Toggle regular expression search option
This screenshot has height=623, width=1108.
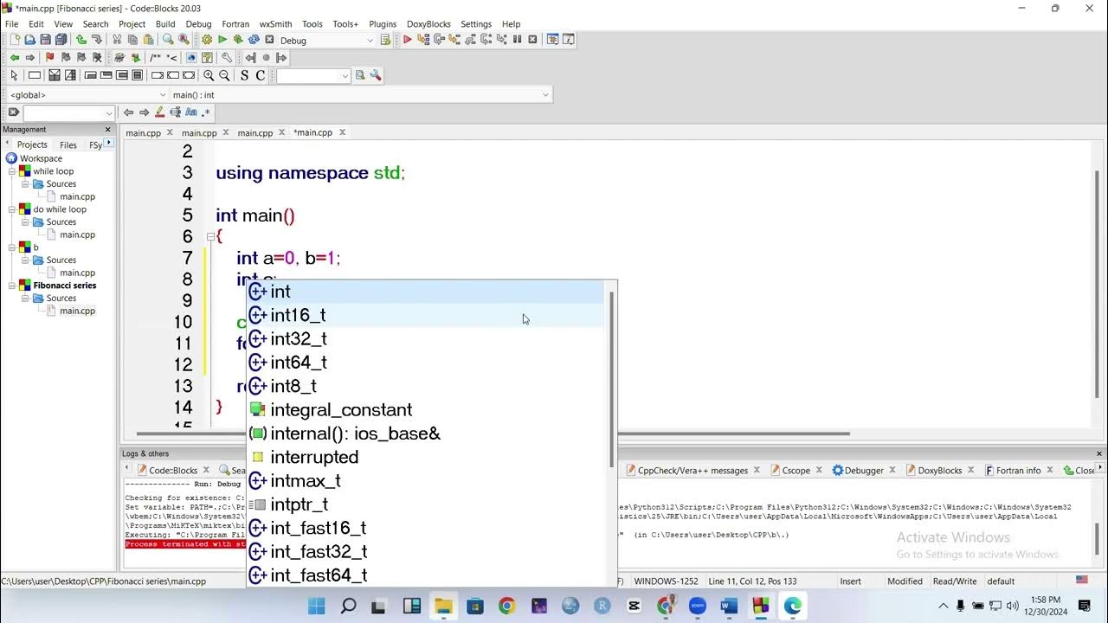(206, 112)
